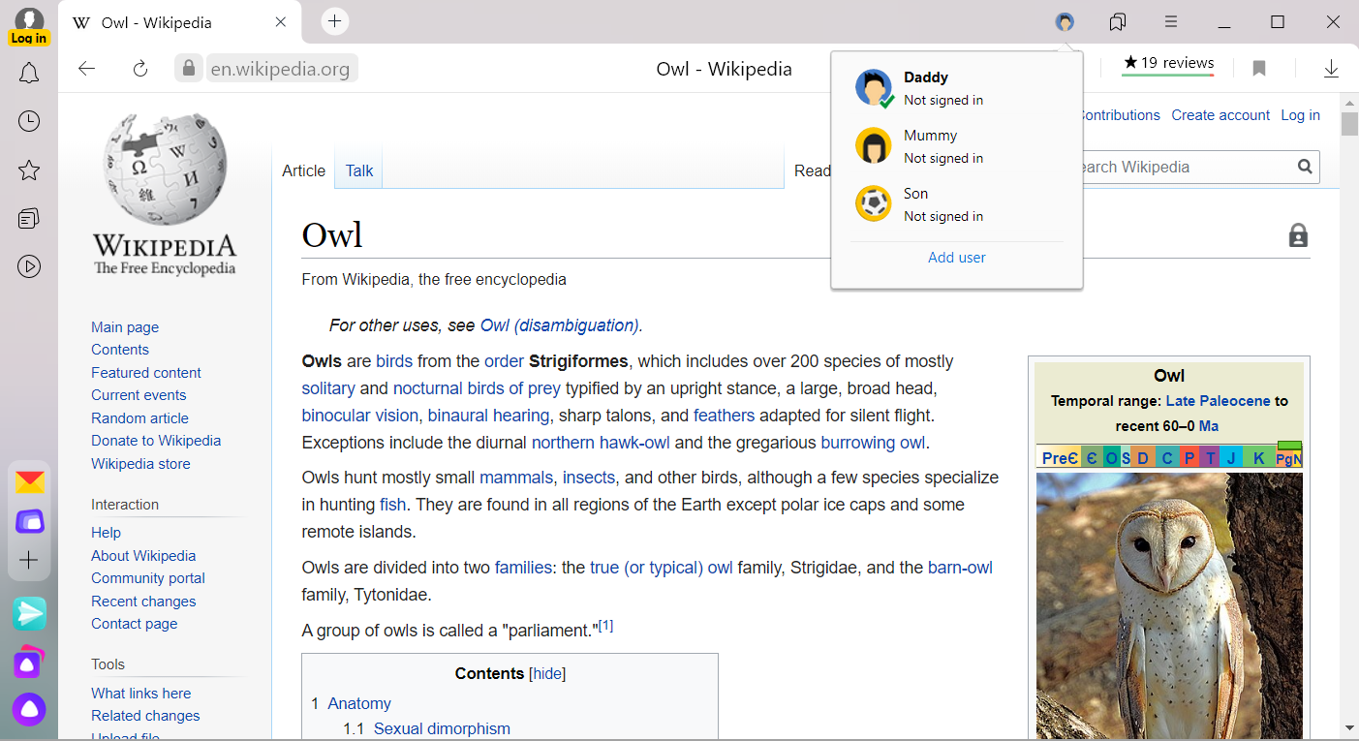Click the user profile avatar in title bar
Screen dimensions: 1359x741
[1065, 21]
